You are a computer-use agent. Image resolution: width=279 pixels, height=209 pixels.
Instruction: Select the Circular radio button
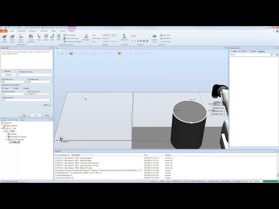[12, 88]
